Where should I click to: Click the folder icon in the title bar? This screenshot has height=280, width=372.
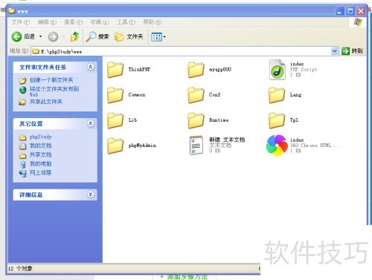coord(11,11)
